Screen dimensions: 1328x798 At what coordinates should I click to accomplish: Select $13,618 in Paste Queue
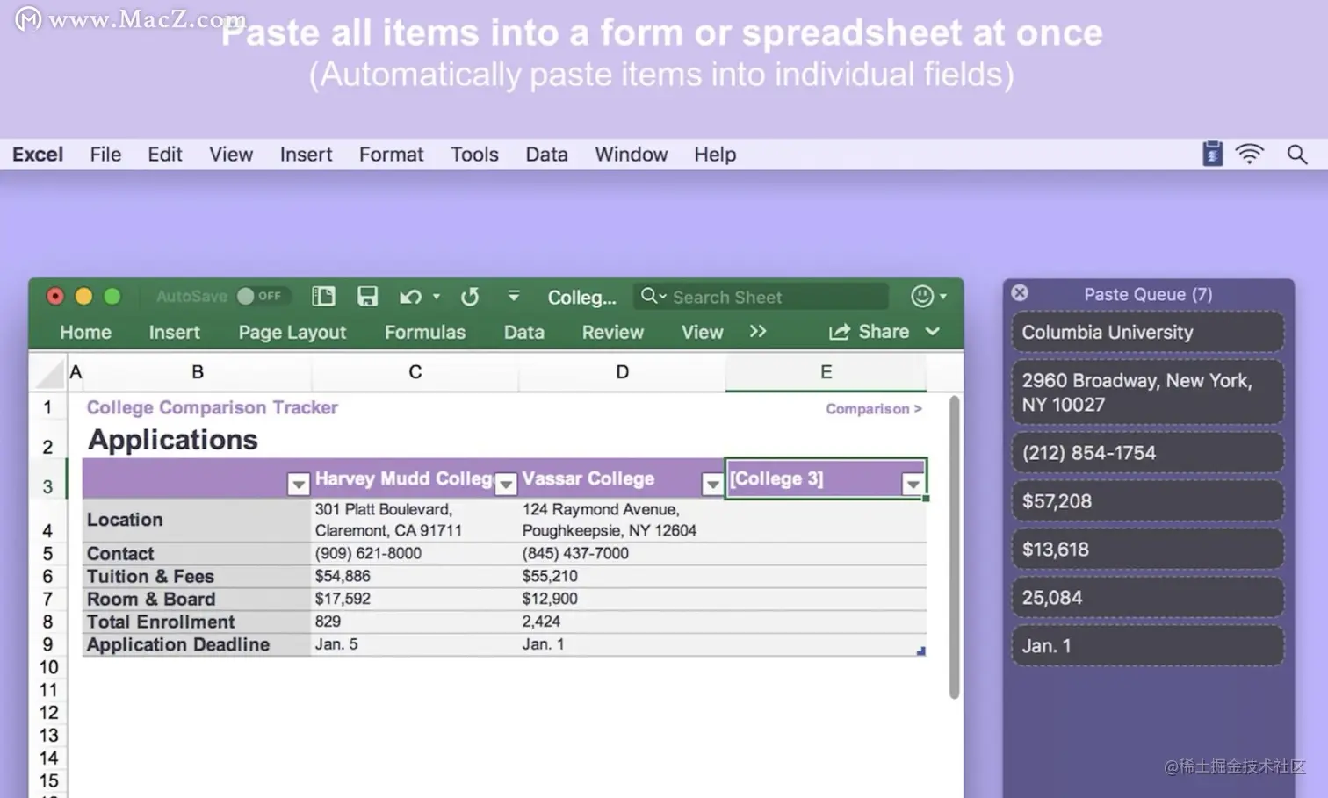tap(1147, 550)
